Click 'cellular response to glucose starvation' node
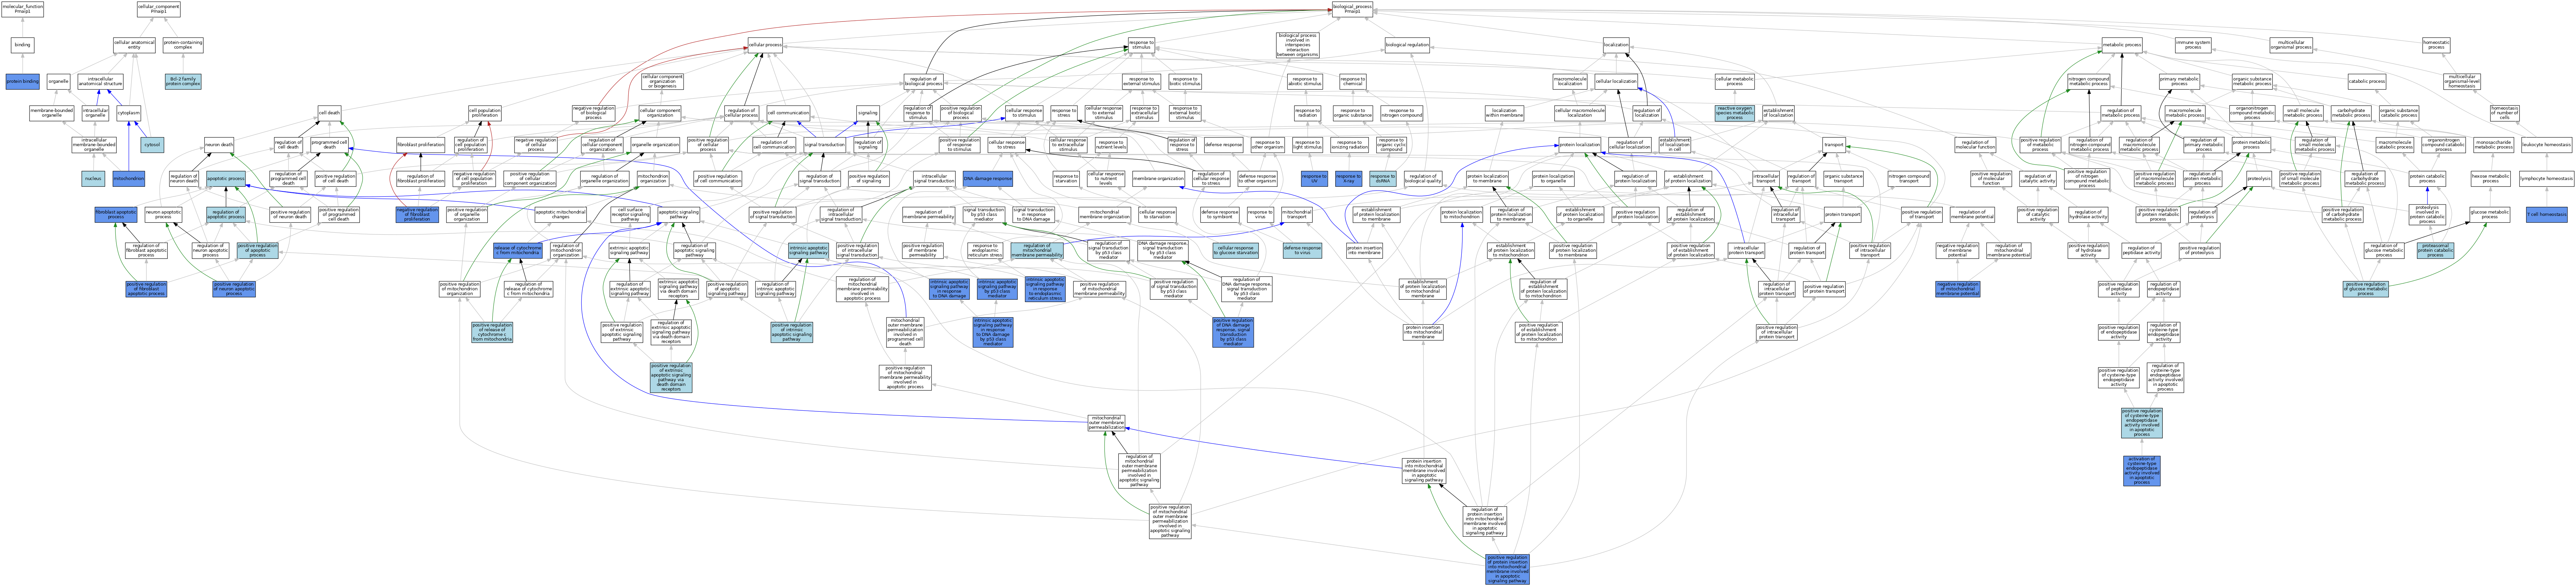Viewport: 2576px width, 586px height. [1235, 251]
